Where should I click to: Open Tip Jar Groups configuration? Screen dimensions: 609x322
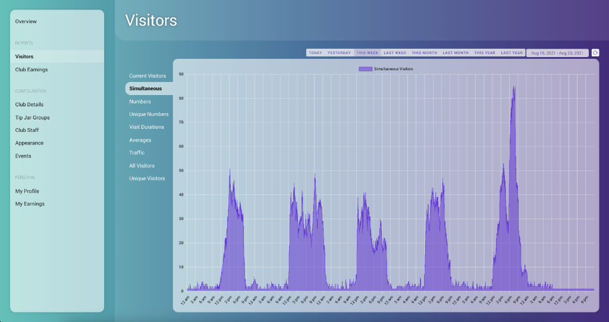tap(33, 118)
